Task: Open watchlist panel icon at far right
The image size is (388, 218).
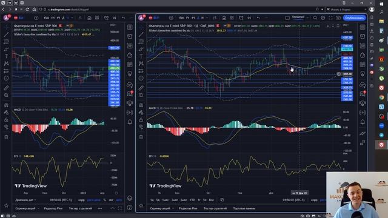Action: point(363,27)
